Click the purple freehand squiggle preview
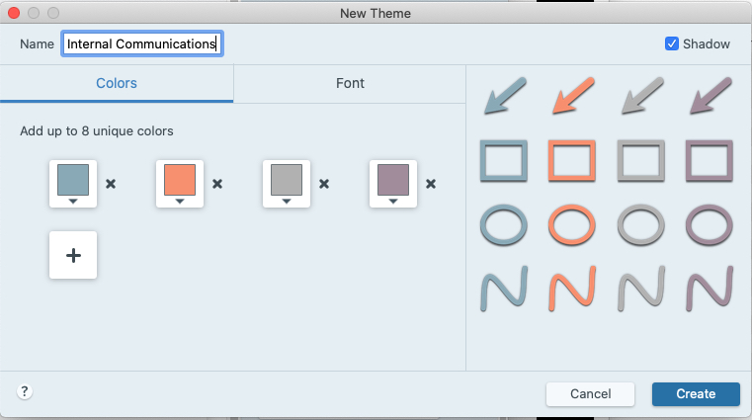 (710, 289)
